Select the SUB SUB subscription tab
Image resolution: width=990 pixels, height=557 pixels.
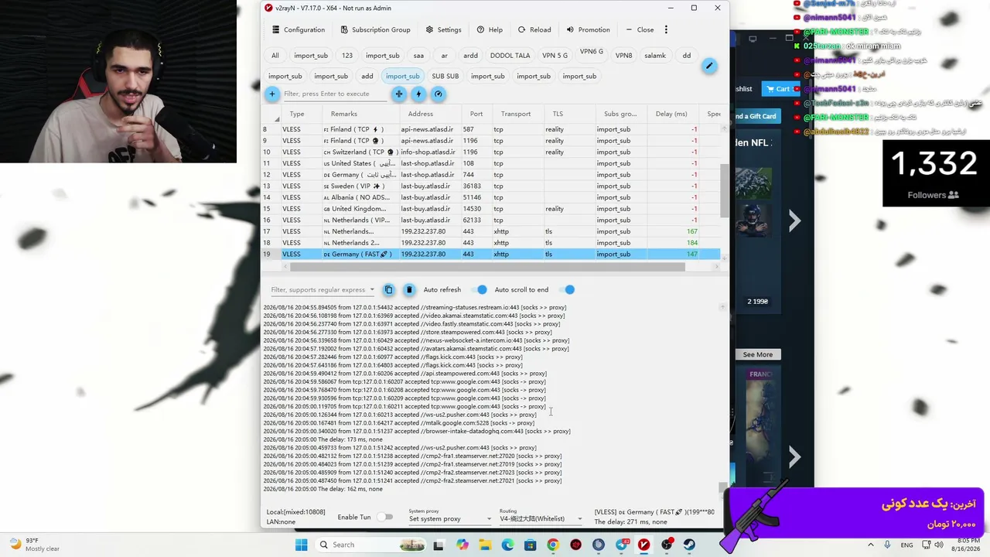tap(445, 76)
